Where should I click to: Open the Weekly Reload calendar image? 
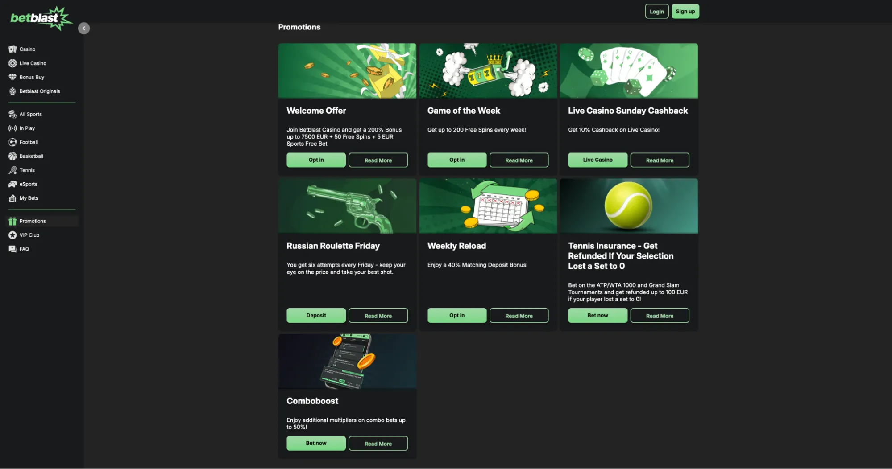pos(488,206)
